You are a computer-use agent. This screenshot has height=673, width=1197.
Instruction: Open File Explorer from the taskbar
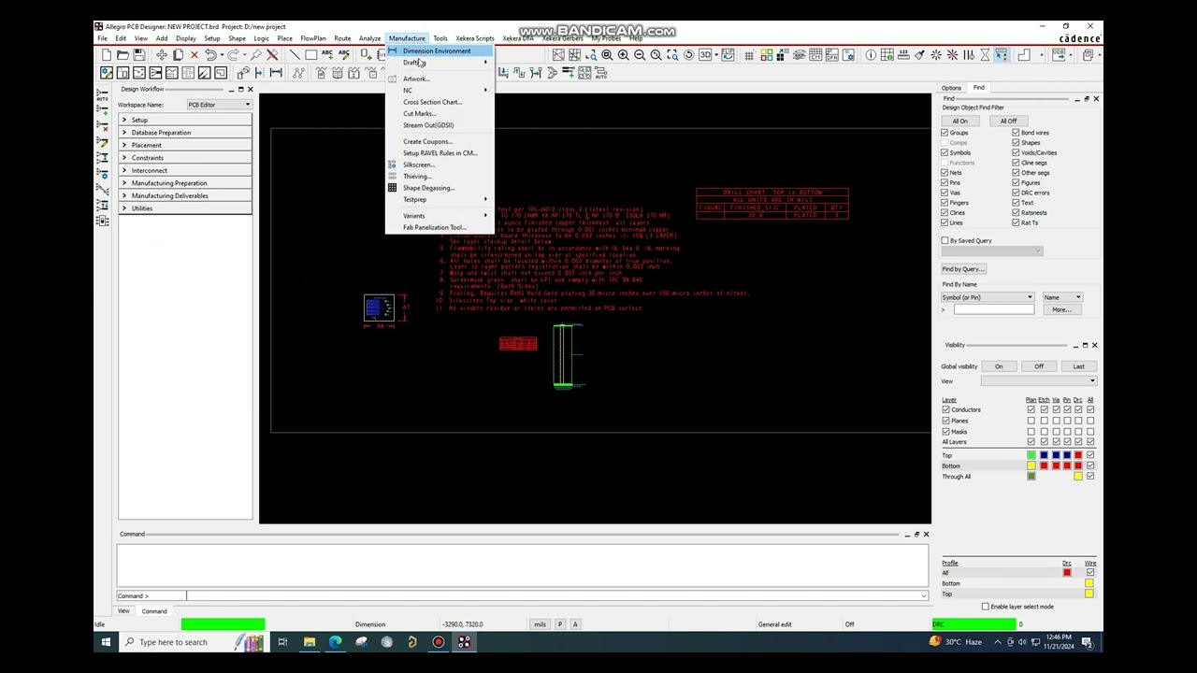[x=309, y=642]
